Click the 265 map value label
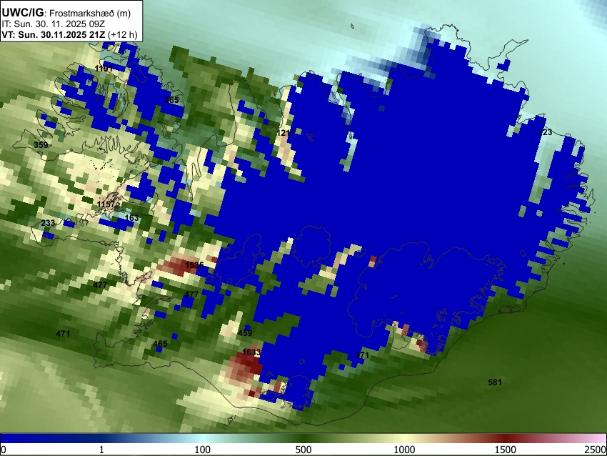Screen dimensions: 607x456 click(x=171, y=100)
